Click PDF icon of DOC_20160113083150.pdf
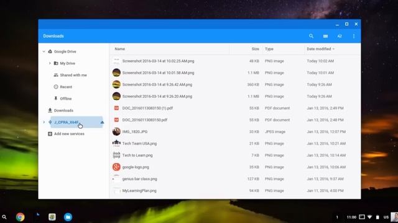Screen dimensions: 398x223 (116, 120)
